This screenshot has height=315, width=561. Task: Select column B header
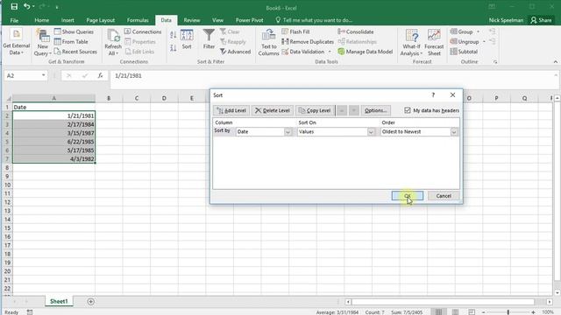pos(109,98)
